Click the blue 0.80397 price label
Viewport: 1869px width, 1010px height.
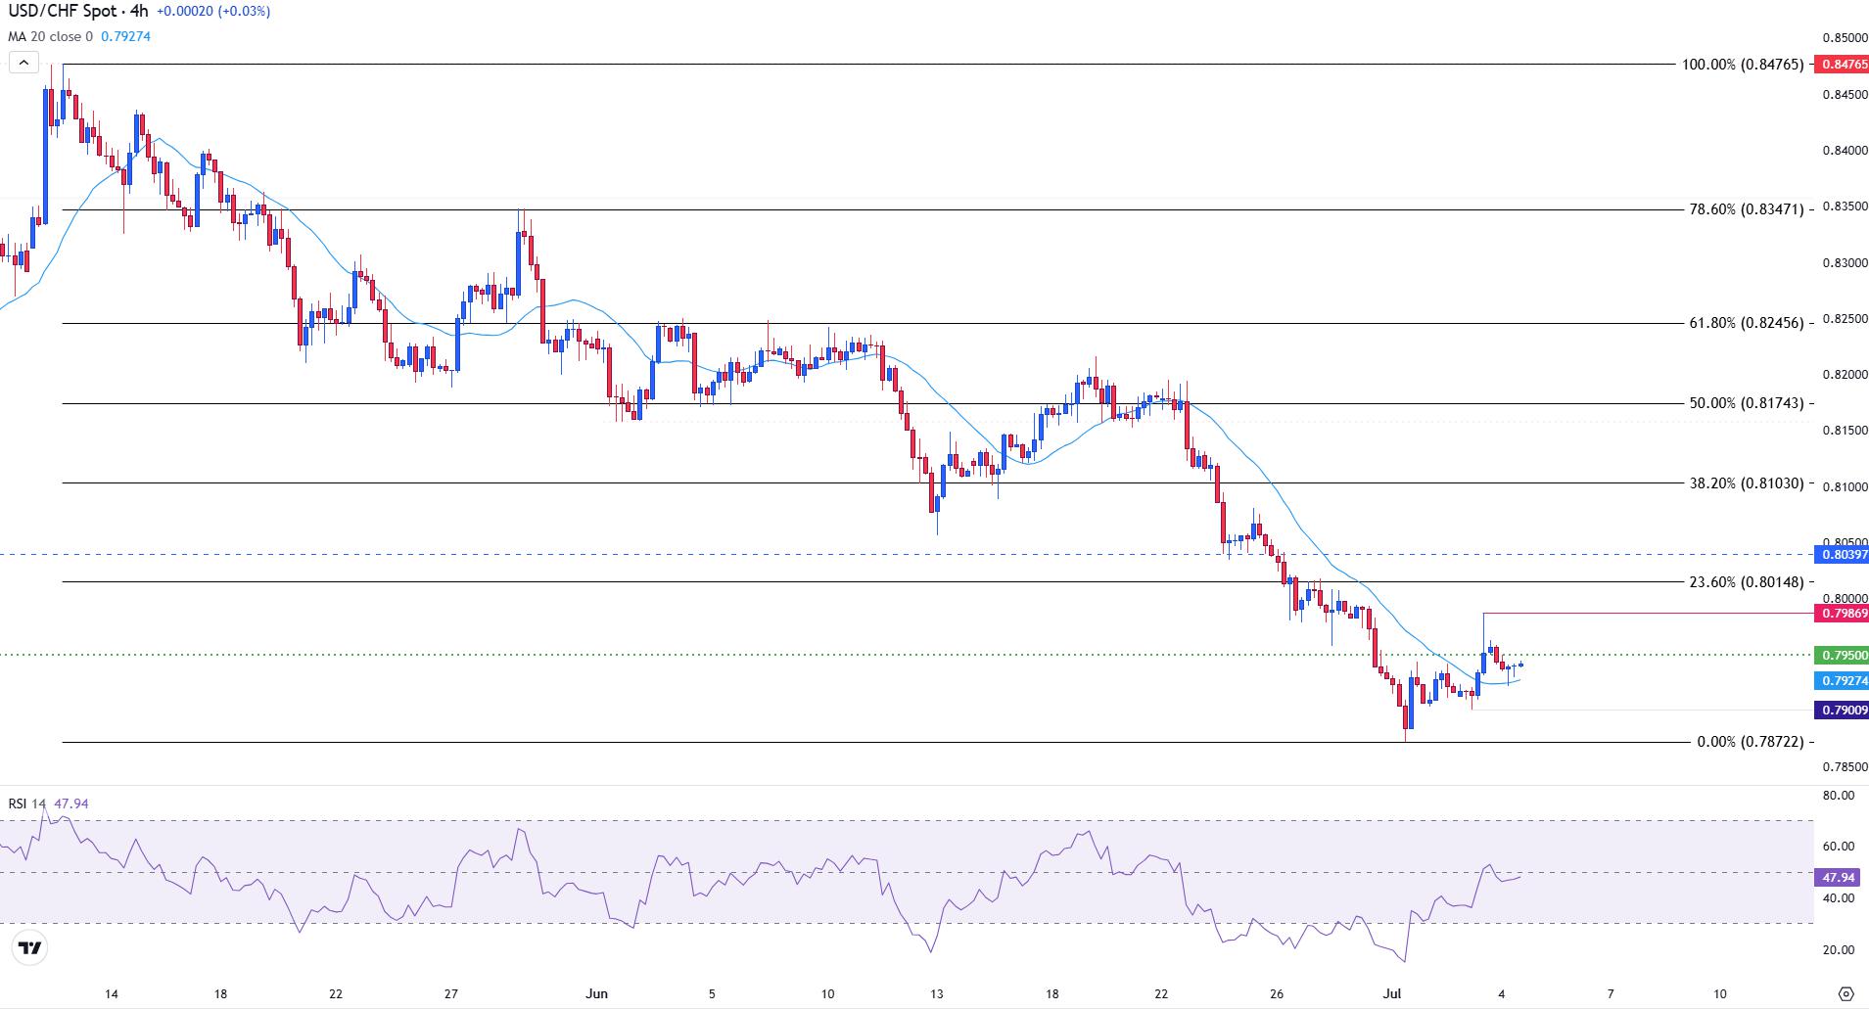[x=1841, y=554]
